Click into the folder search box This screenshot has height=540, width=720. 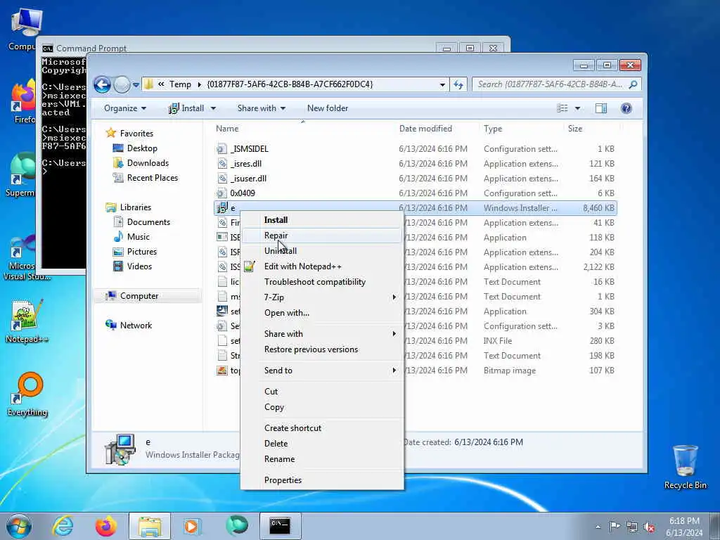pyautogui.click(x=550, y=84)
